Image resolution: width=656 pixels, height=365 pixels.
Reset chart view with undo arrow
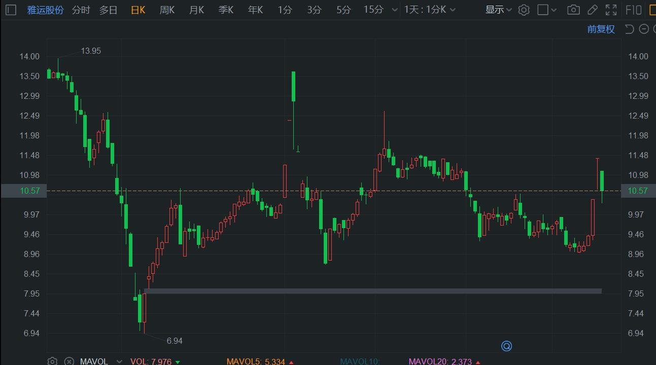click(630, 29)
